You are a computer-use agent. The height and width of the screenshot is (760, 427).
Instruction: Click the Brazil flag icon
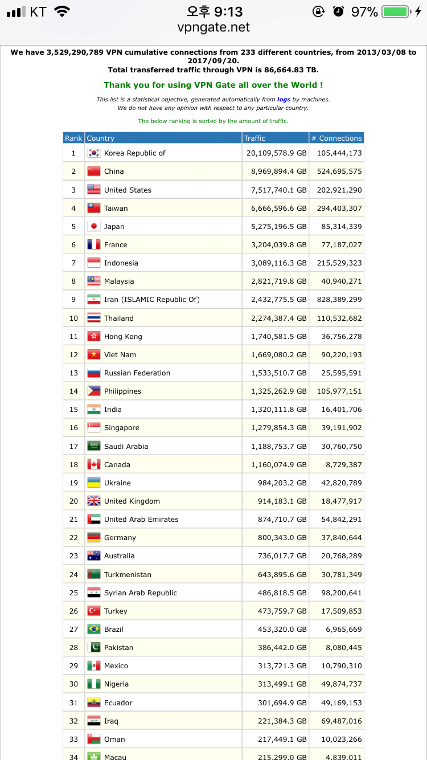tap(94, 629)
